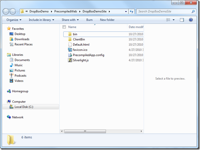Maximize the Explorer window
Screen dimensions: 200x150
click(x=182, y=3)
